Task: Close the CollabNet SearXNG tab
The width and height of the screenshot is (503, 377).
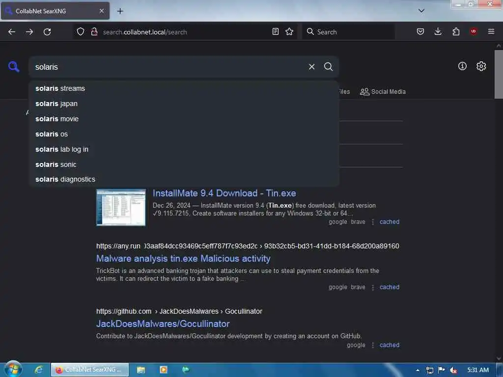Action: 102,11
